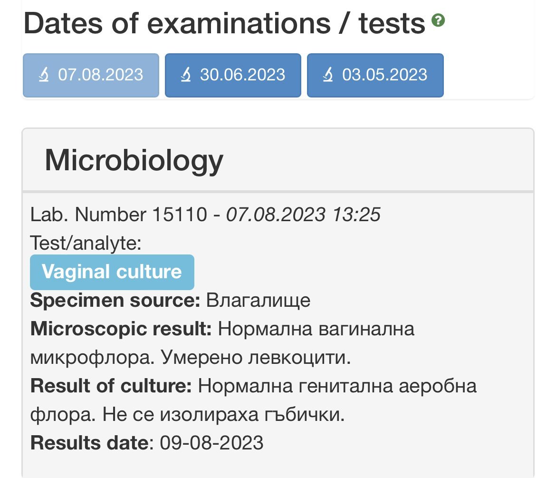
Task: Click the Microbiology panel heading
Action: point(134,161)
